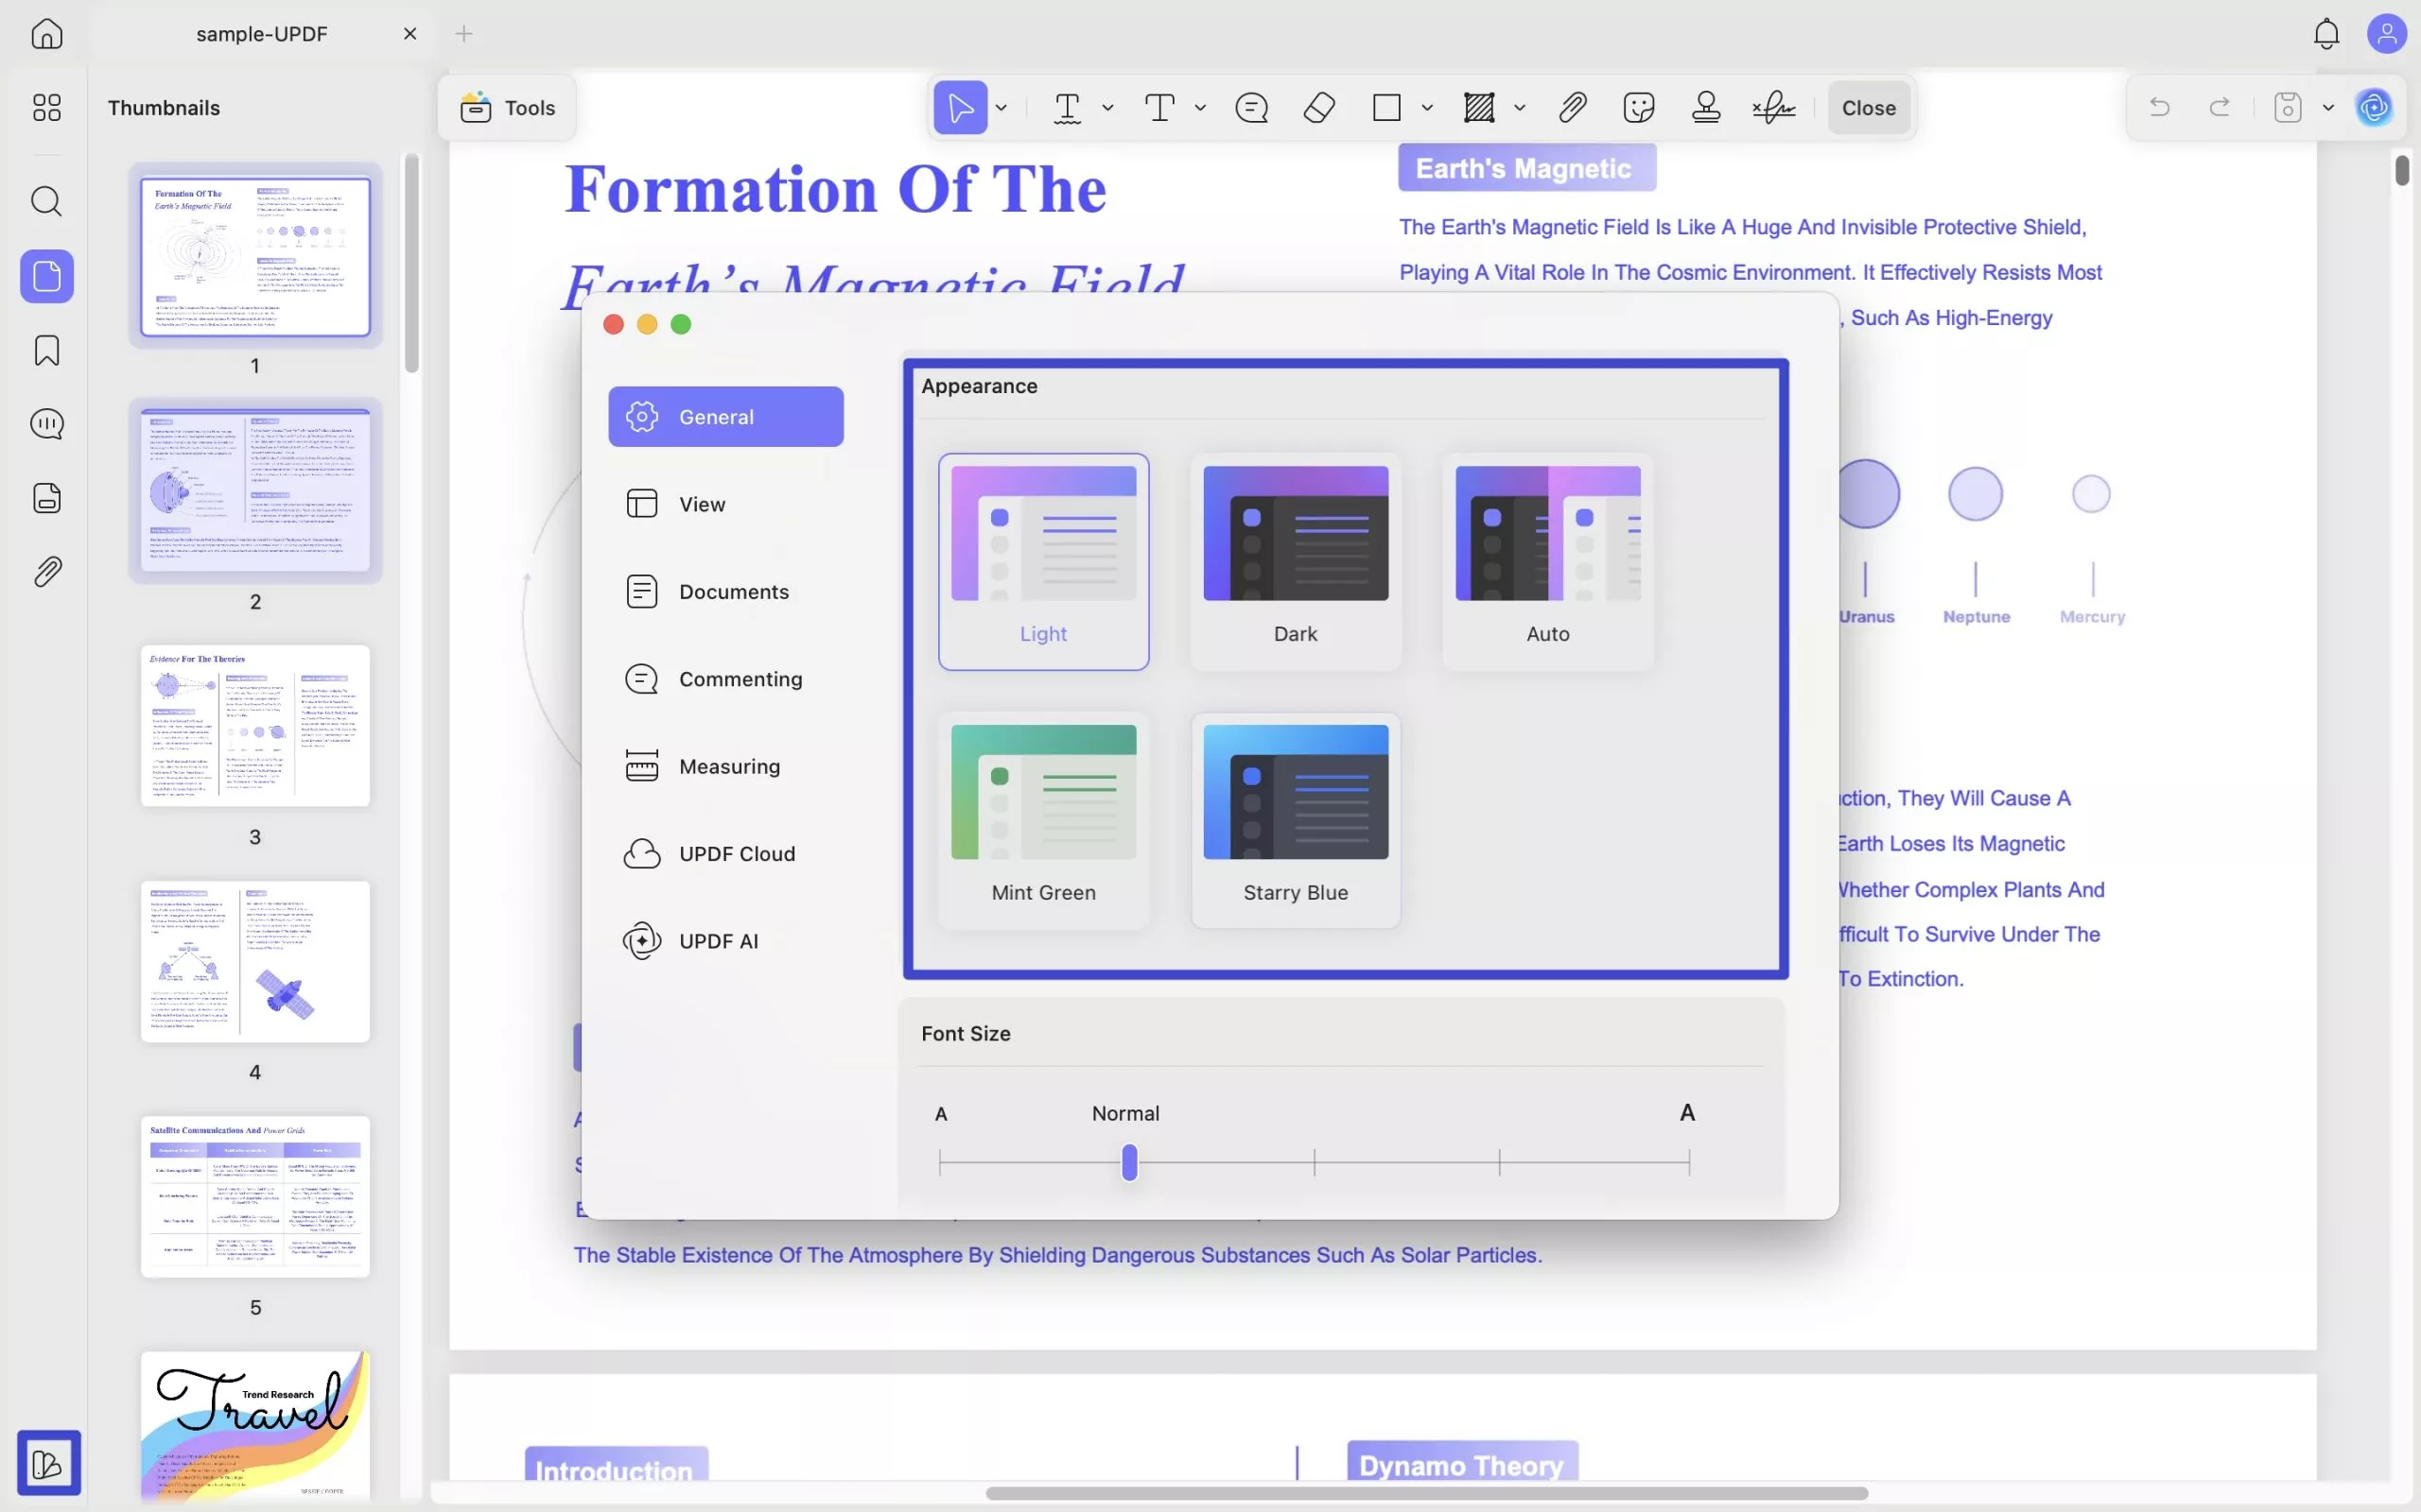Select the General settings tab

click(x=725, y=417)
